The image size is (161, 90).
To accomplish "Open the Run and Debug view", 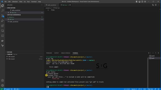I will 3,21.
